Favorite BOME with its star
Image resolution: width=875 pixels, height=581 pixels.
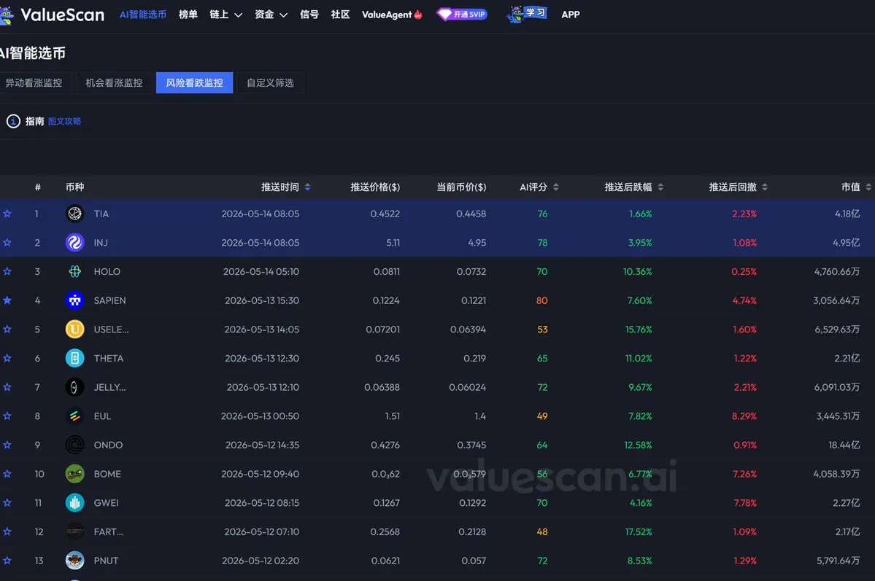[x=7, y=474]
